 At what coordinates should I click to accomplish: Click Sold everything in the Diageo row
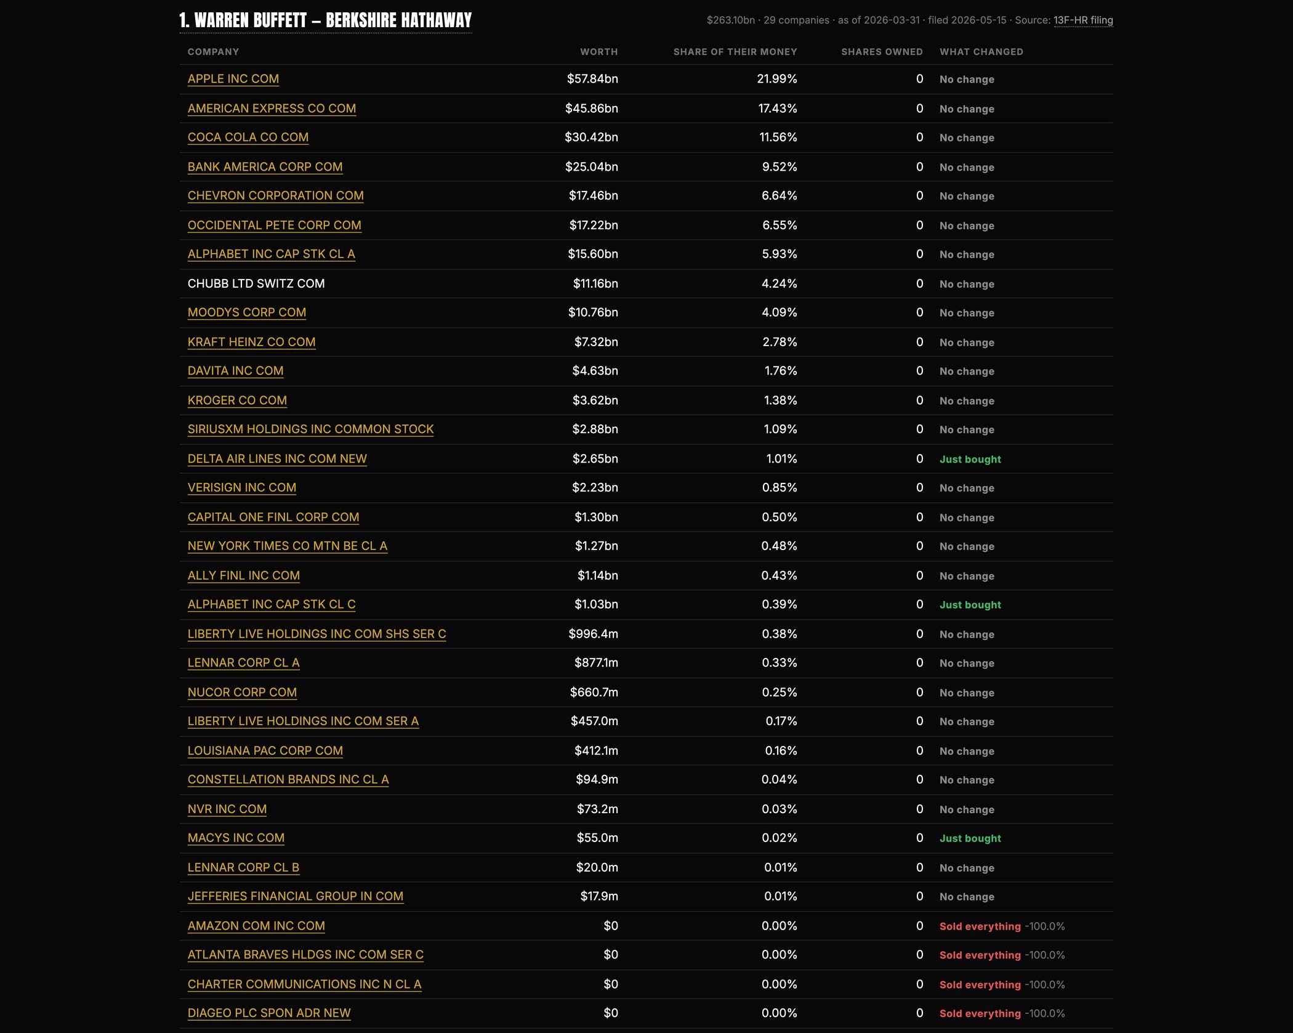pyautogui.click(x=980, y=1013)
